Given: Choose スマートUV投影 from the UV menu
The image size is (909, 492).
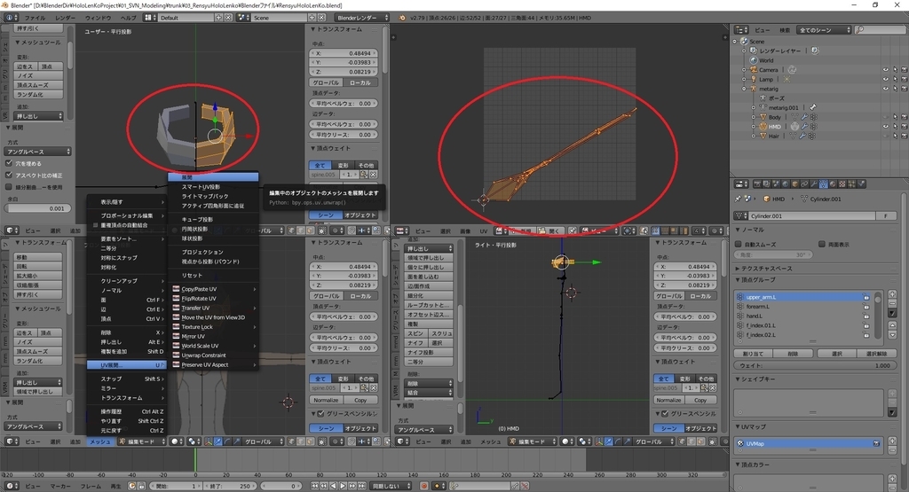Looking at the screenshot, I should tap(201, 186).
